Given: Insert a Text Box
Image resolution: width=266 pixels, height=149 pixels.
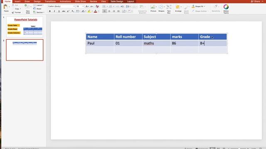Looking at the screenshot, I should click(x=169, y=9).
